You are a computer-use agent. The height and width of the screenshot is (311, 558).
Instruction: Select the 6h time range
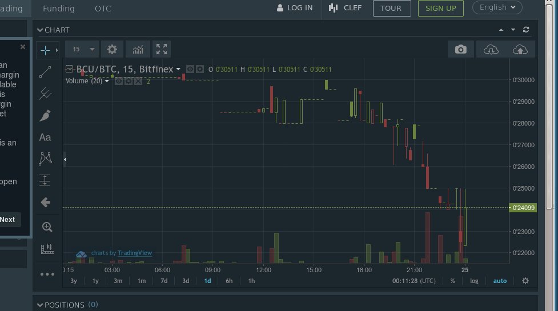coord(229,281)
